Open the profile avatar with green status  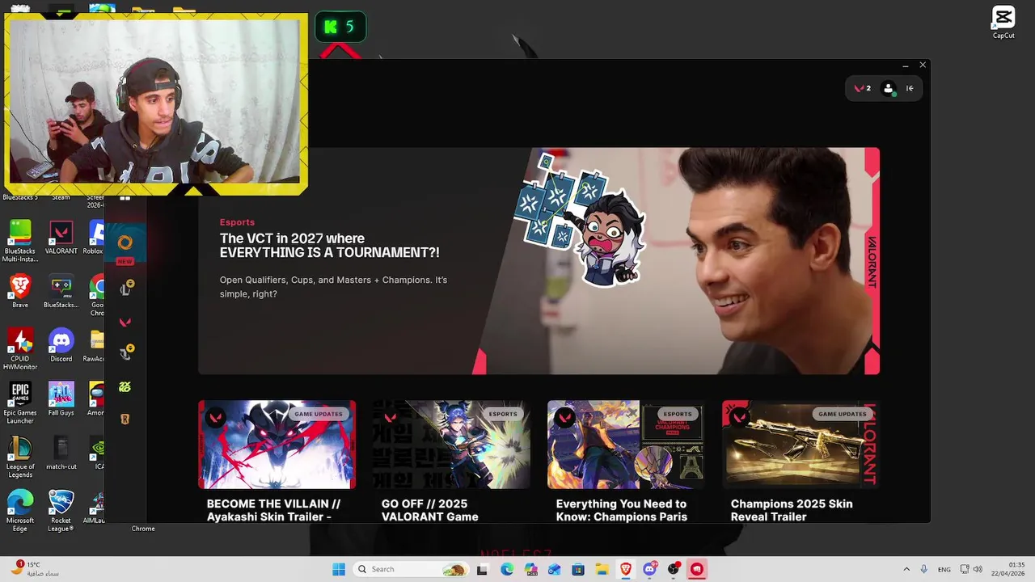(x=889, y=89)
